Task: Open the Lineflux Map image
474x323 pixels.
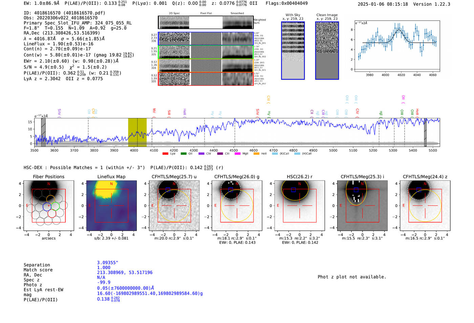Action: click(x=111, y=205)
